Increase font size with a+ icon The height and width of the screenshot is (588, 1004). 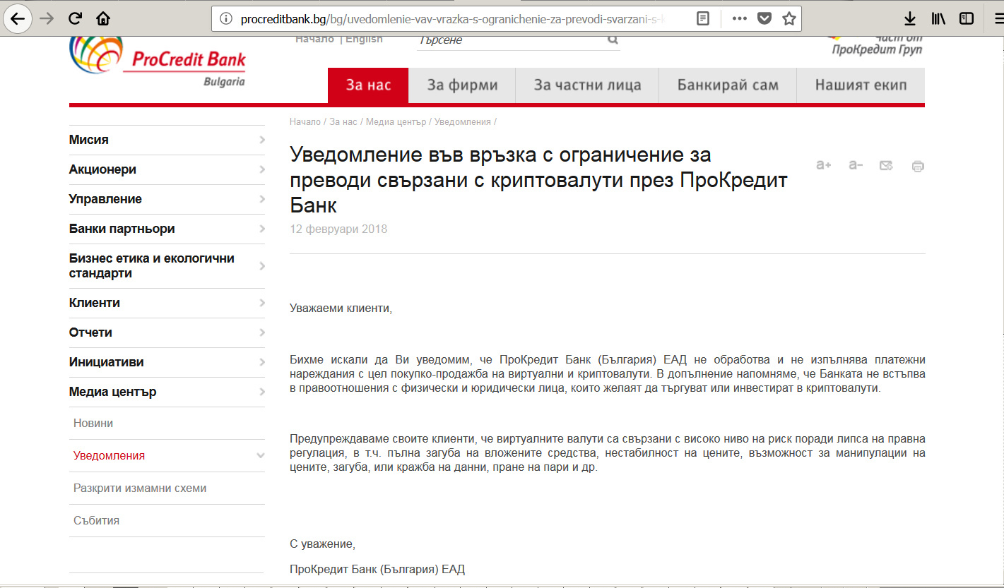(823, 165)
